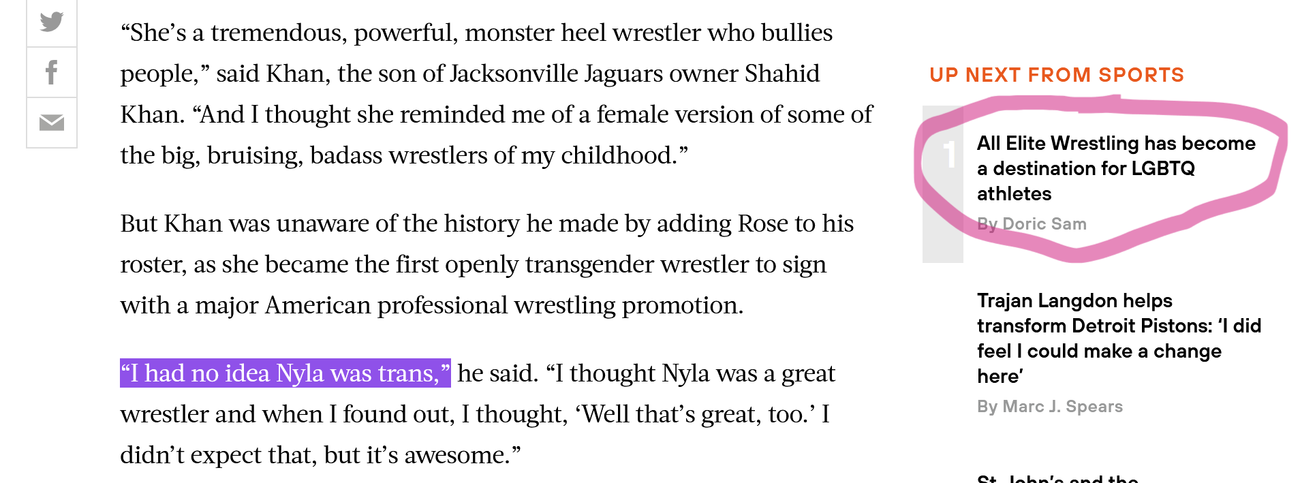
Task: Share the article by email
Action: click(52, 123)
